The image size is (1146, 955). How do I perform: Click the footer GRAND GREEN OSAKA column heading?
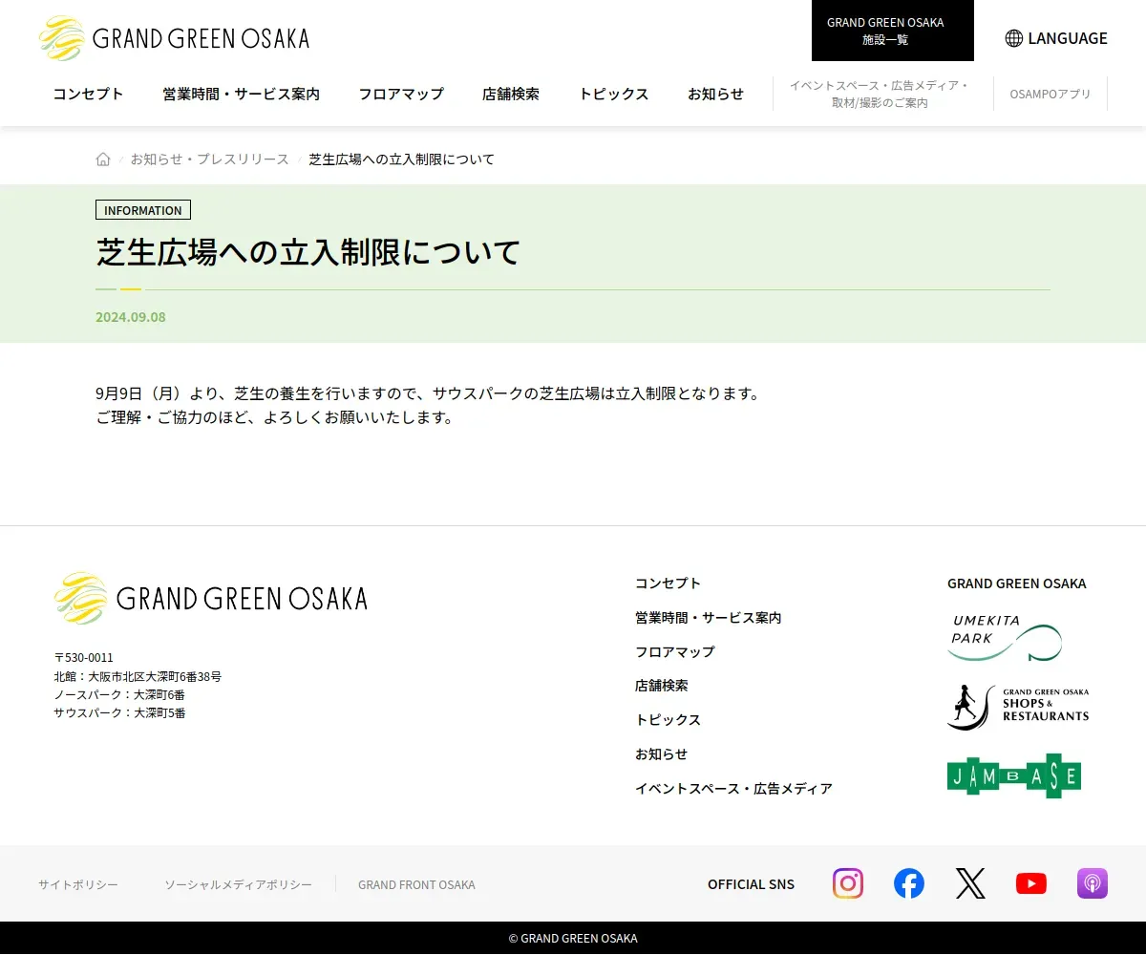[x=1017, y=583]
